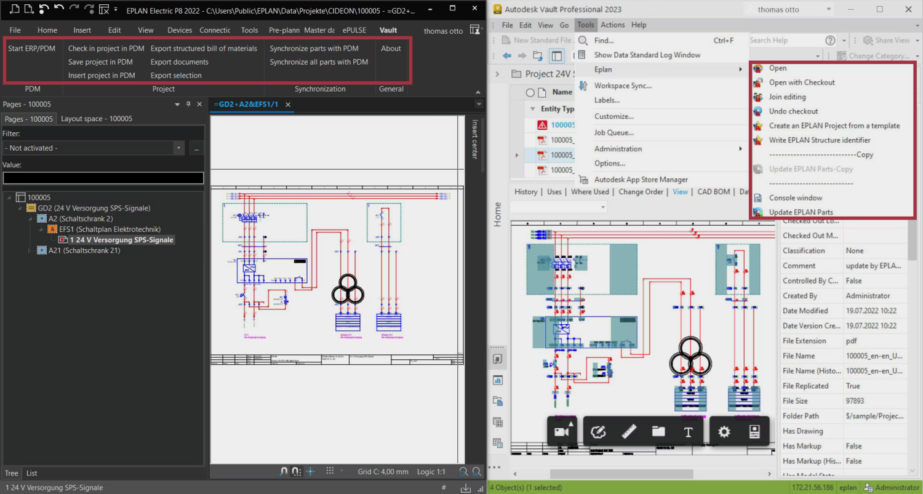
Task: Click Check in project in PDM
Action: click(106, 49)
